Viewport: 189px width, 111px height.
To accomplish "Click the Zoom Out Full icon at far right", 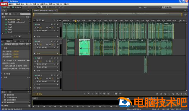I will (x=185, y=94).
